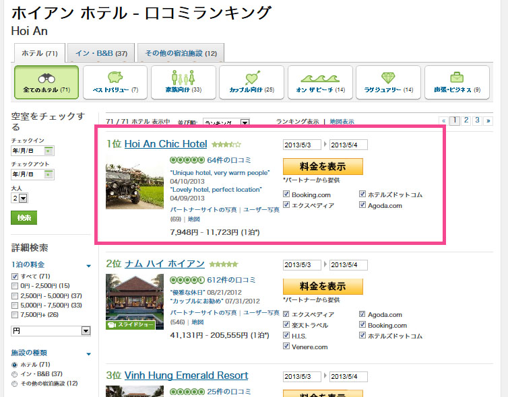Switch to the イン・B&B (37) tab

click(102, 53)
